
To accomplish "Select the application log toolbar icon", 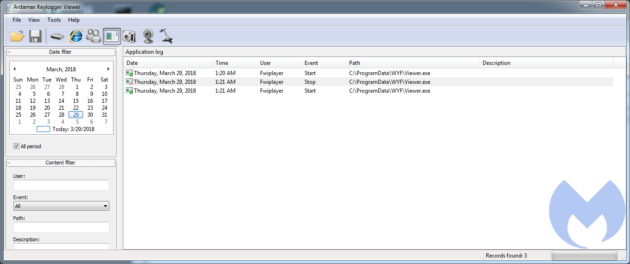I will pos(112,36).
